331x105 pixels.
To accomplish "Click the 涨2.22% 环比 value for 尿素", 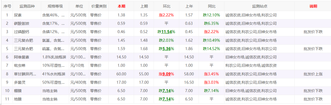I will (167, 15).
